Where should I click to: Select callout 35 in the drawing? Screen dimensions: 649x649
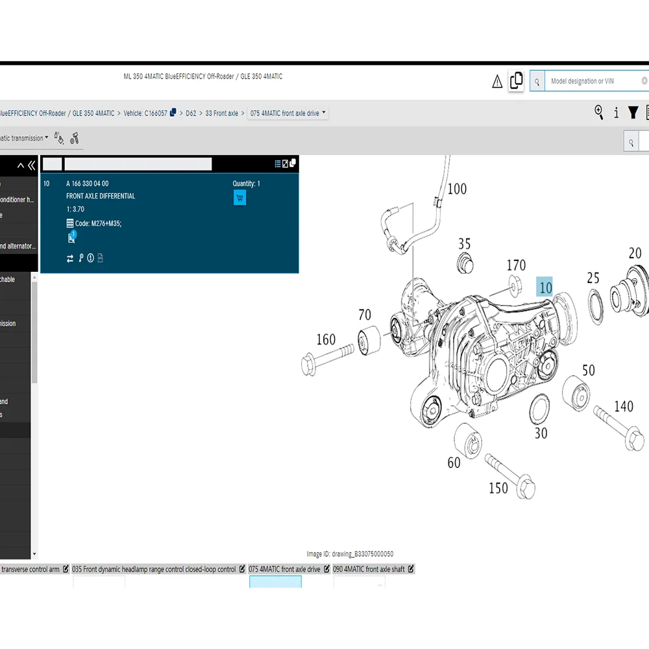pos(465,244)
